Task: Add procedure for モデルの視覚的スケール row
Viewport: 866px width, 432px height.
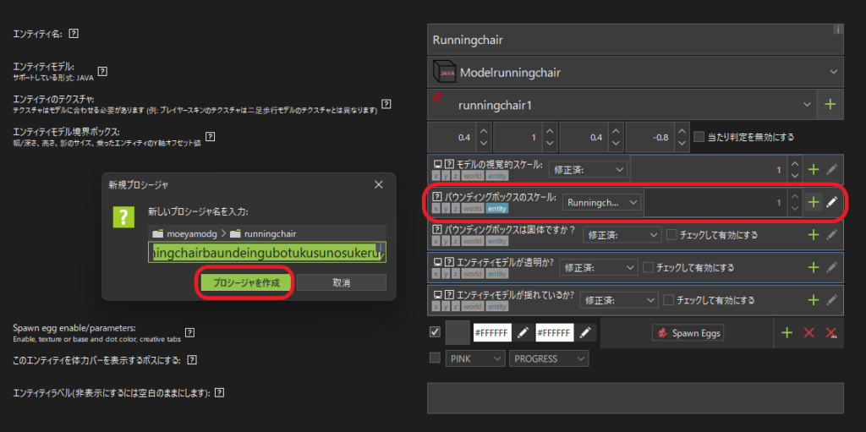Action: [x=814, y=169]
